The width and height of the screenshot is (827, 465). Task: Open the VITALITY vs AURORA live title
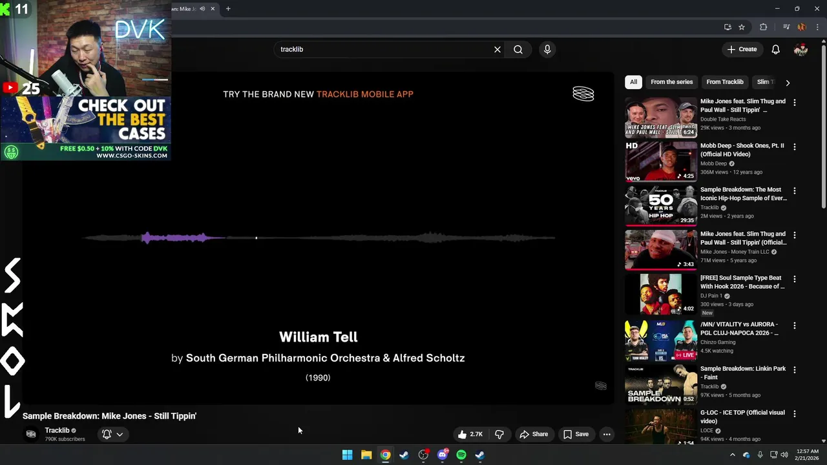(x=739, y=329)
